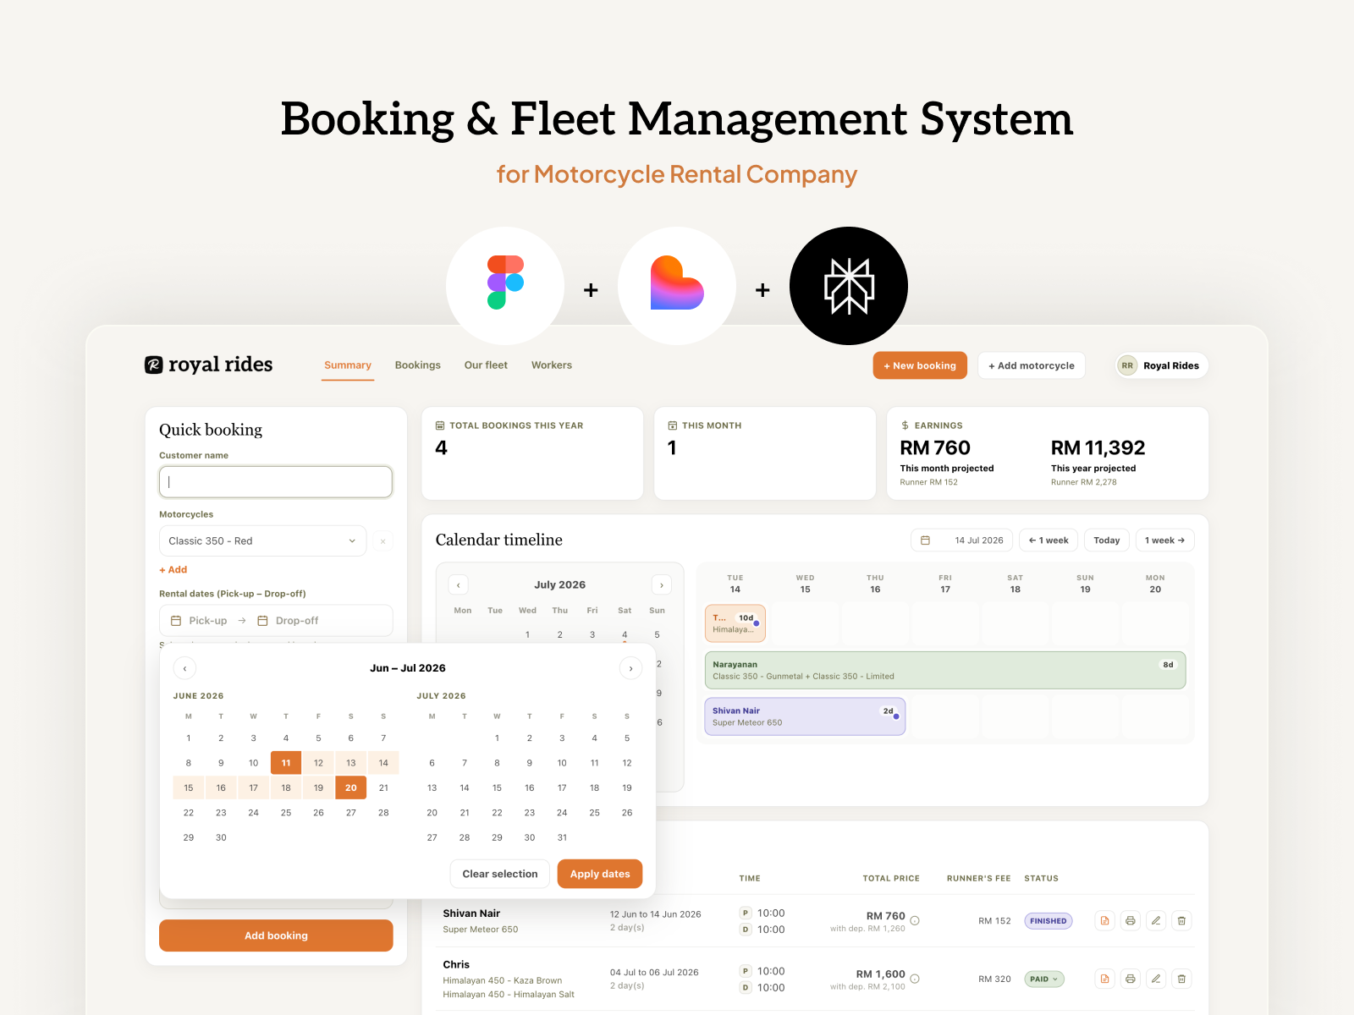Click the THU 16 column header in timeline

pos(875,584)
